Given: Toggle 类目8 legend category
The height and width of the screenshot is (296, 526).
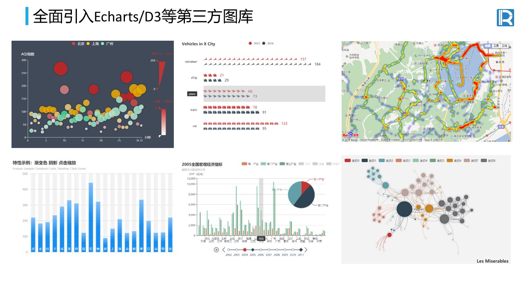Looking at the screenshot, I should click(489, 160).
